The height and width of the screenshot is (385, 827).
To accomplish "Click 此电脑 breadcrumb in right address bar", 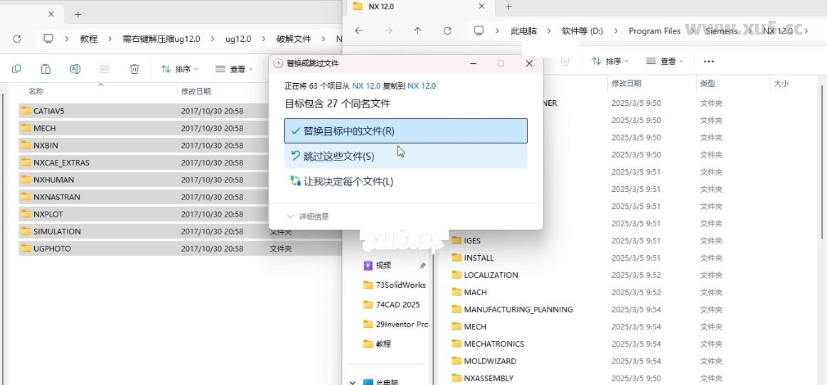I will tap(524, 31).
